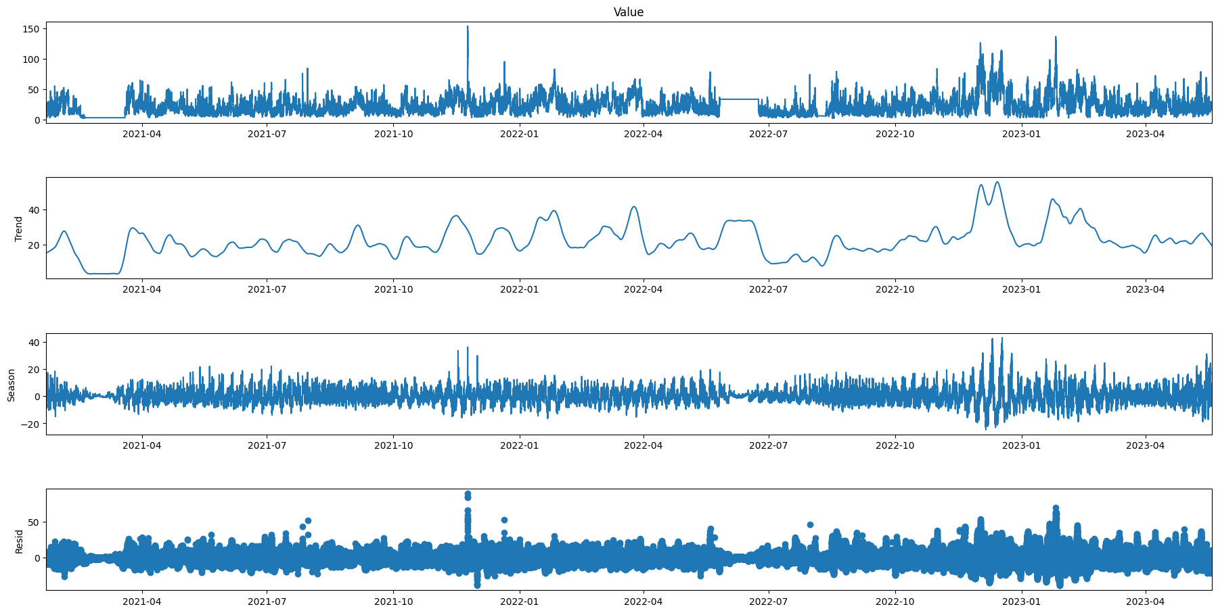Click the 150 tick on Value plot

(33, 28)
